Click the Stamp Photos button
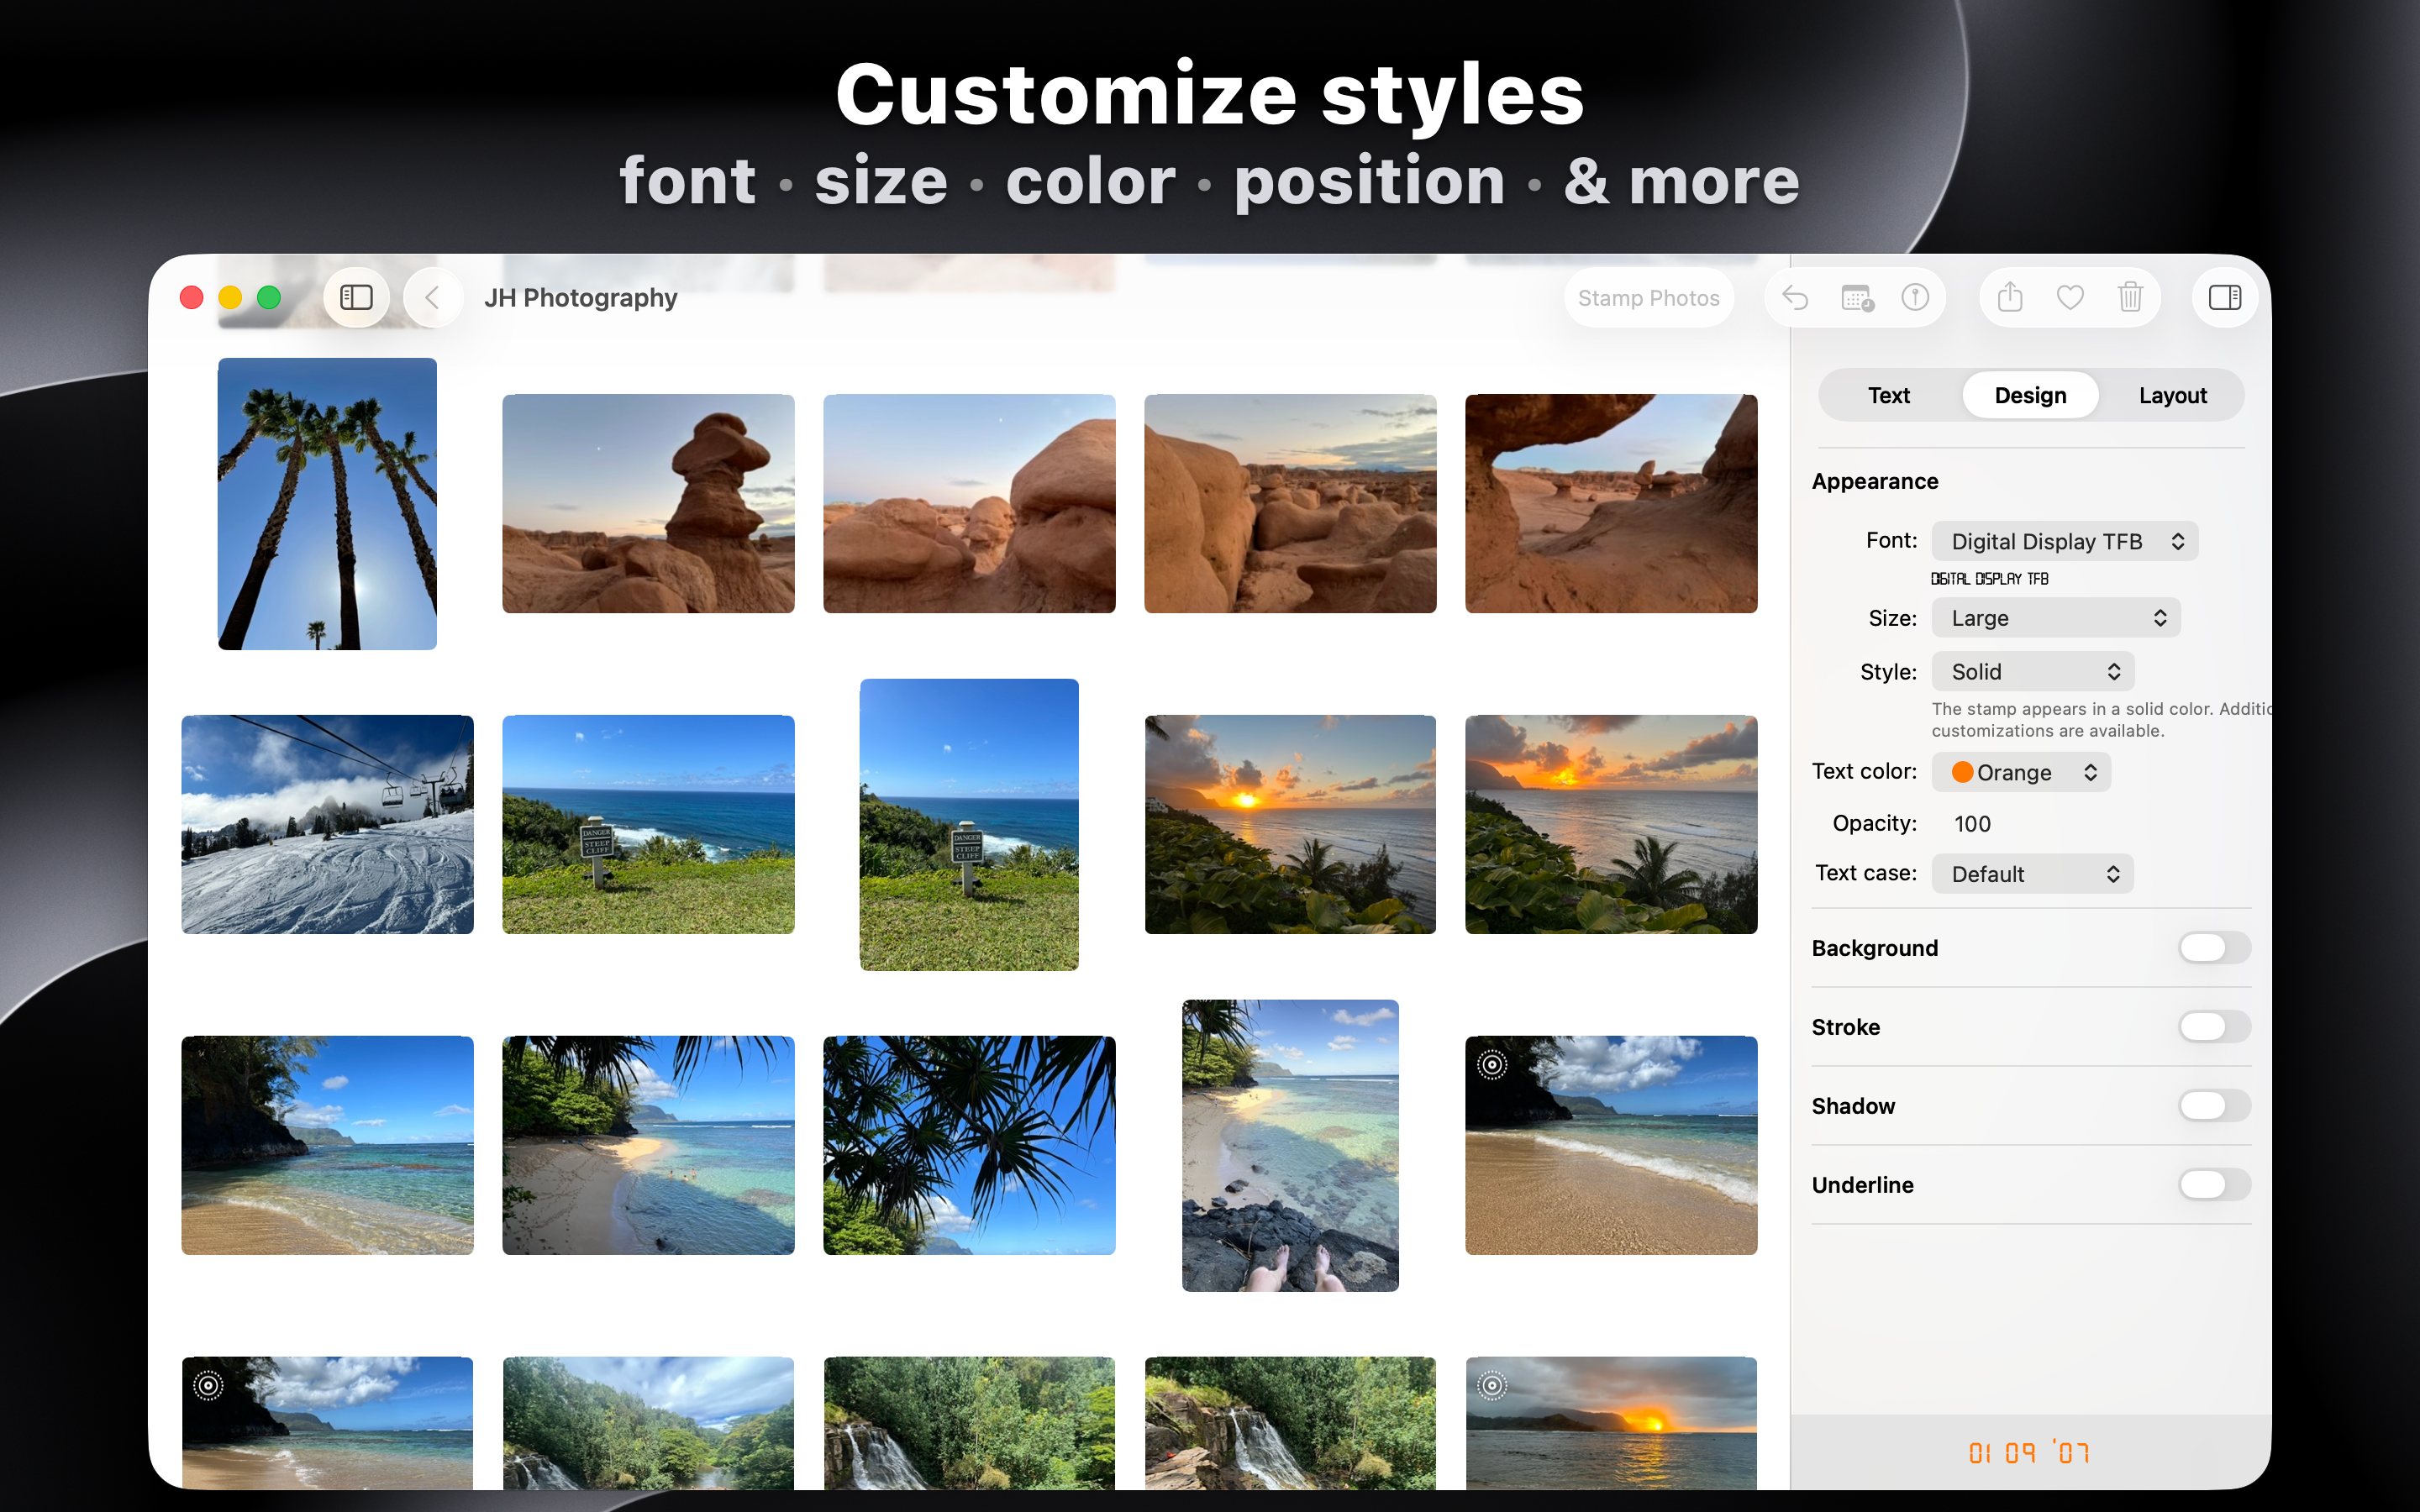2420x1512 pixels. pyautogui.click(x=1648, y=297)
